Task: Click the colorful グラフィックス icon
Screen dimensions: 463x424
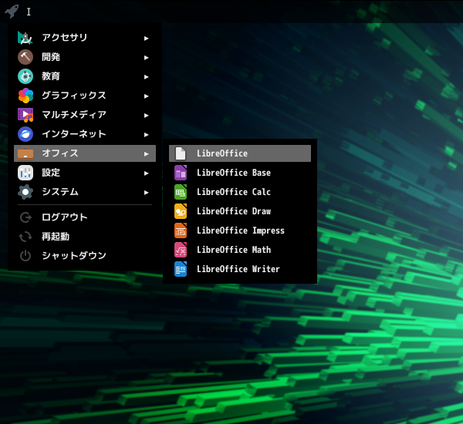Action: (25, 96)
